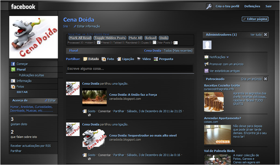Select the Foto share icon
The image size is (280, 165).
pyautogui.click(x=104, y=59)
